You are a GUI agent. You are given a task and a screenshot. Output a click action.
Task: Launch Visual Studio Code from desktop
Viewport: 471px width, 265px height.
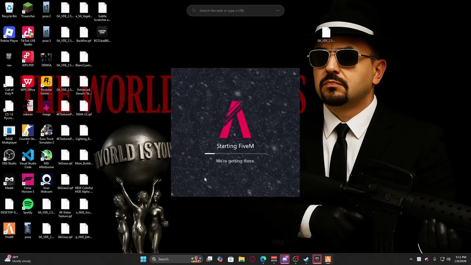(28, 159)
